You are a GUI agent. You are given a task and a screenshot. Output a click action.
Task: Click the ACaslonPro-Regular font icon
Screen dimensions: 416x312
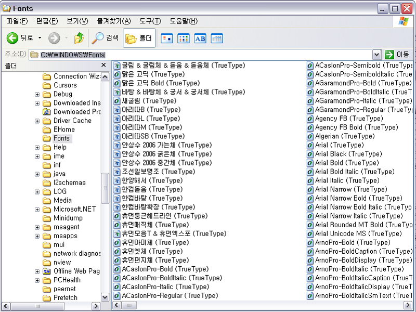tap(116, 296)
